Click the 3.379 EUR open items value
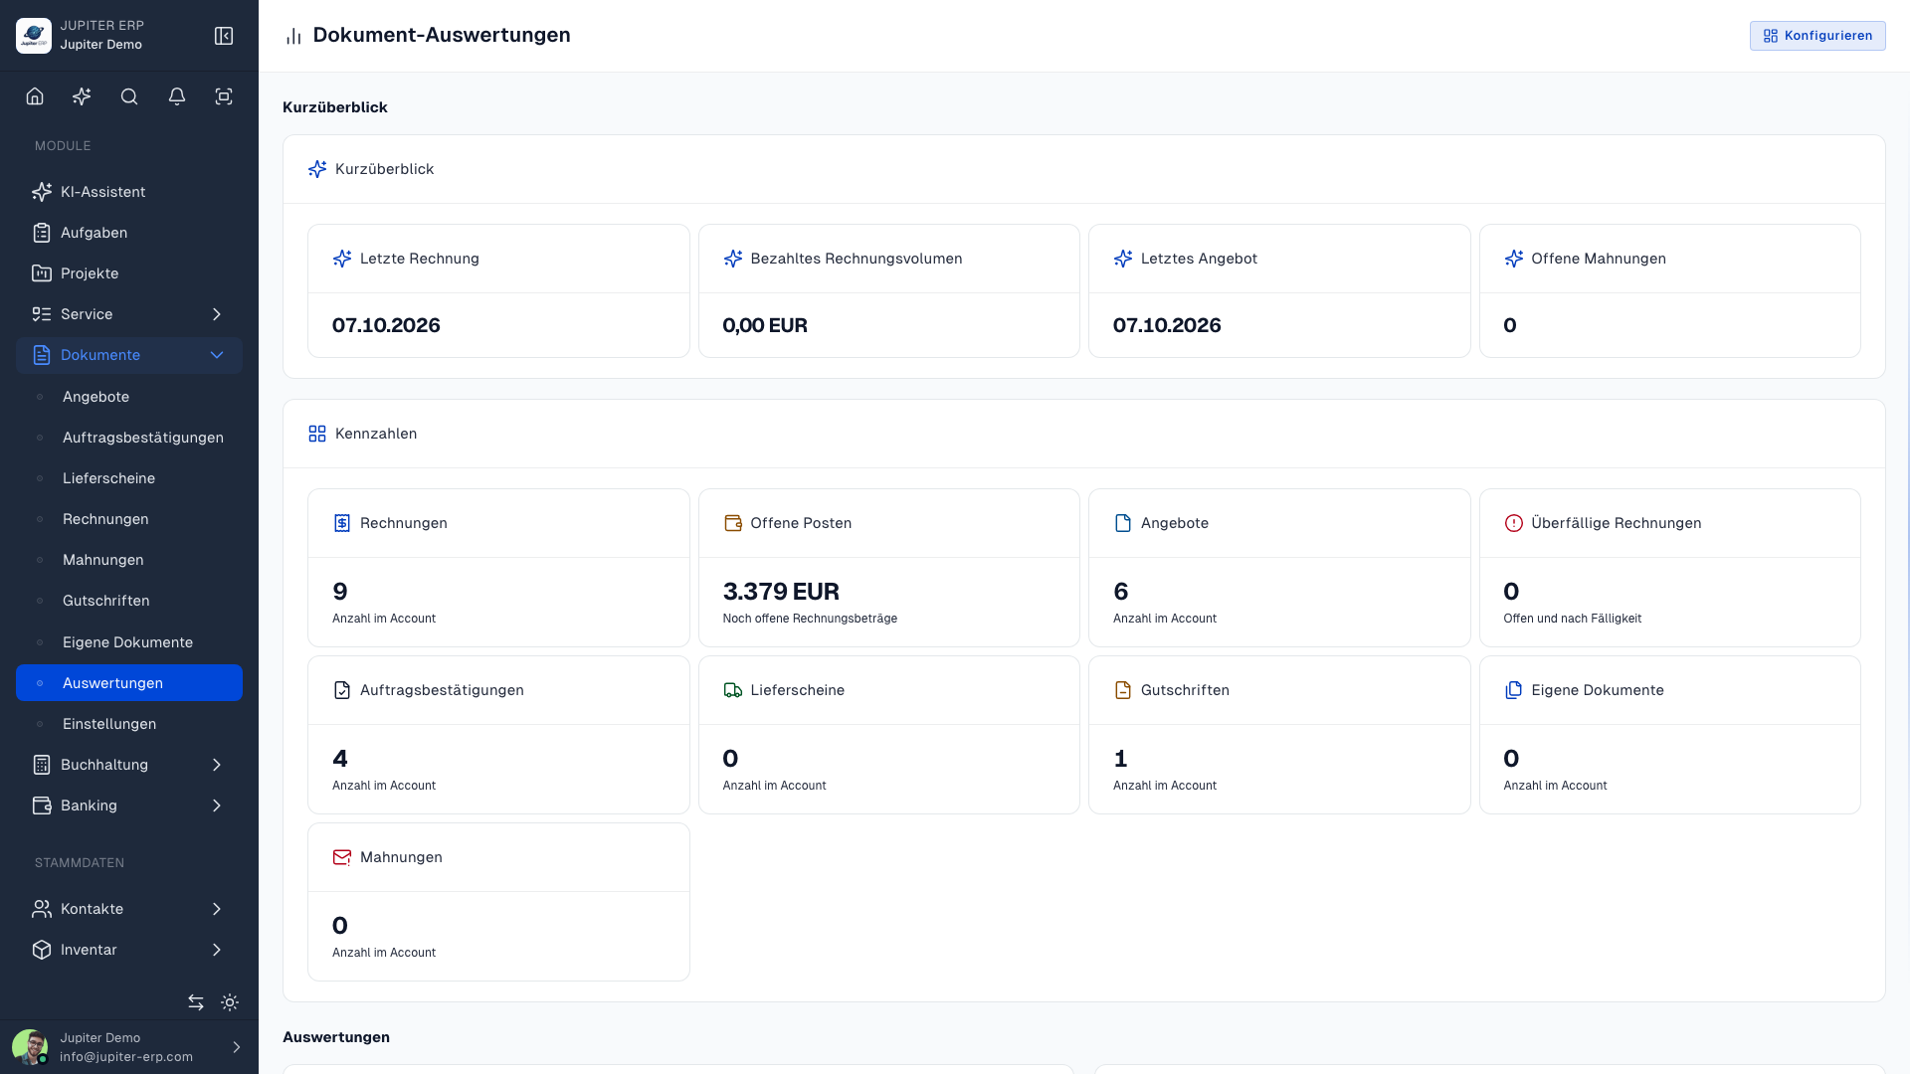This screenshot has width=1910, height=1074. 781,592
